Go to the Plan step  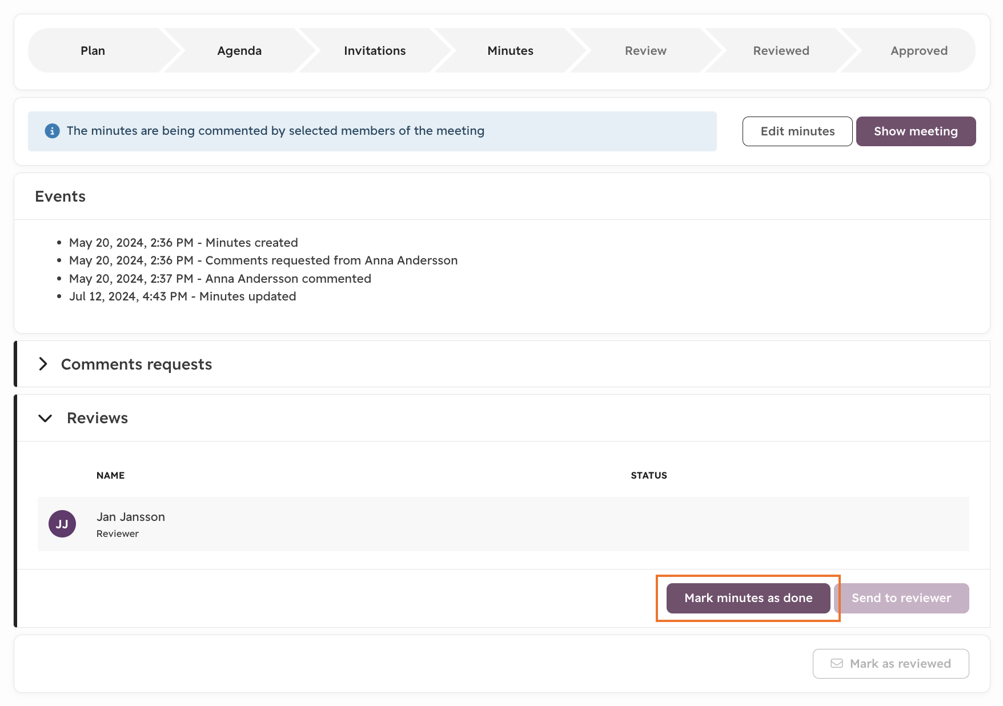click(x=93, y=50)
